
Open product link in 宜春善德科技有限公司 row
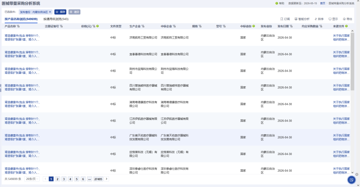pos(22,54)
